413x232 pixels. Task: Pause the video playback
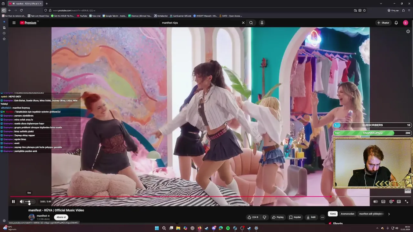pos(13,202)
